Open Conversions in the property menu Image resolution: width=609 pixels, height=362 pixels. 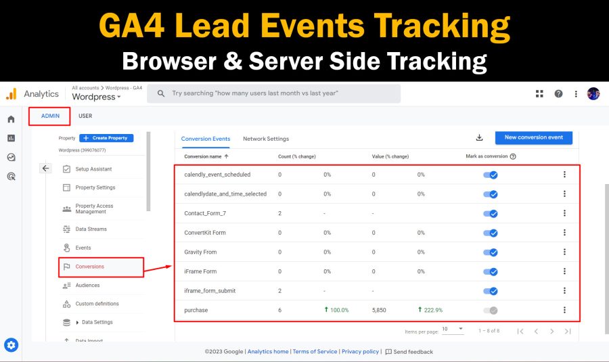pyautogui.click(x=101, y=267)
